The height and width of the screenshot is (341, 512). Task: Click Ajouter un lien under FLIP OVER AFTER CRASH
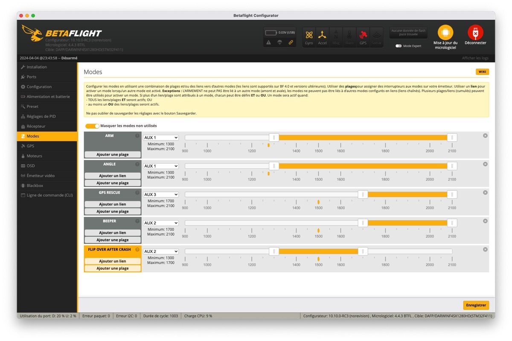[113, 261]
